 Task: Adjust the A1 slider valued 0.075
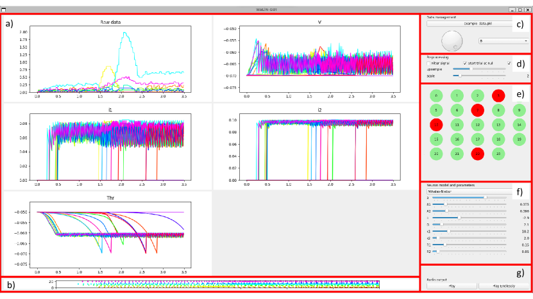469,204
